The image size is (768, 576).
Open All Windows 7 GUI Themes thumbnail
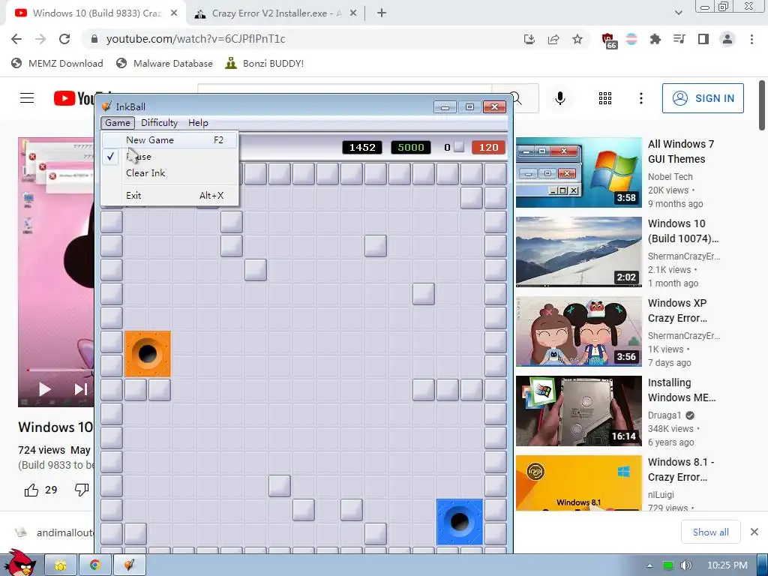point(578,172)
